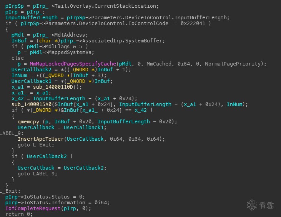This screenshot has width=281, height=217.
Task: Select MdlAddress in the pMdl assignment
Action: tap(70, 35)
